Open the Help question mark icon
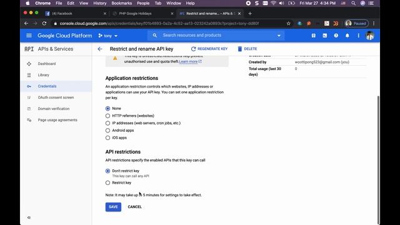 click(336, 36)
